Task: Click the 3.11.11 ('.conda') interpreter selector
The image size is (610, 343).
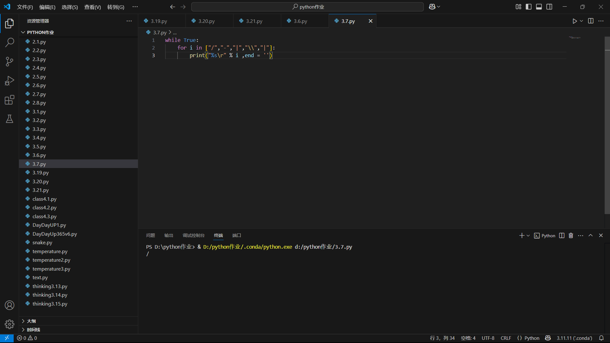Action: click(574, 338)
